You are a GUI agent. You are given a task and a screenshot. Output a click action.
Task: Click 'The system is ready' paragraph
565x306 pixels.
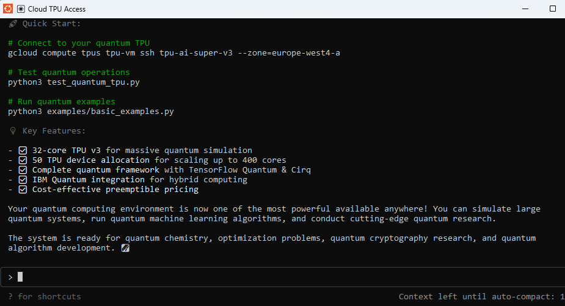pos(272,243)
